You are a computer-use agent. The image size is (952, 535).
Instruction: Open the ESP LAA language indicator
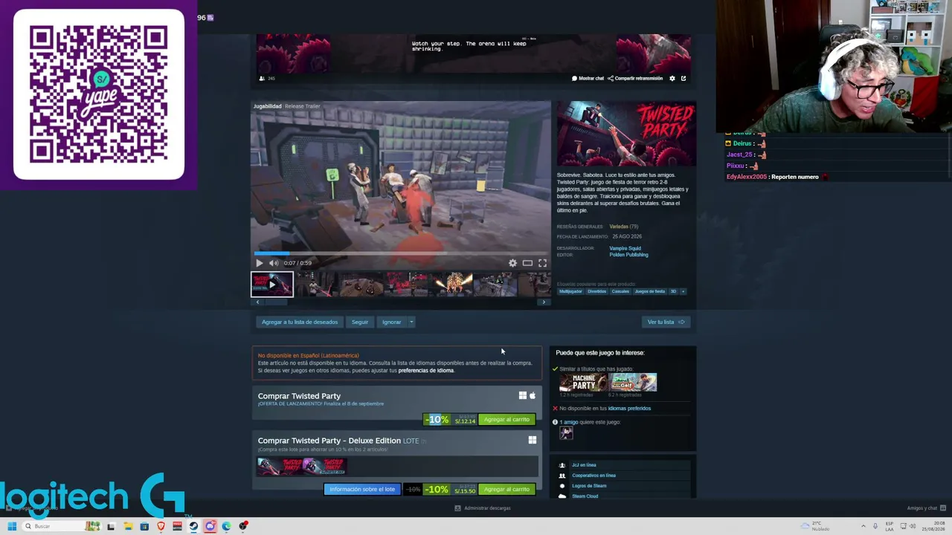pos(890,526)
